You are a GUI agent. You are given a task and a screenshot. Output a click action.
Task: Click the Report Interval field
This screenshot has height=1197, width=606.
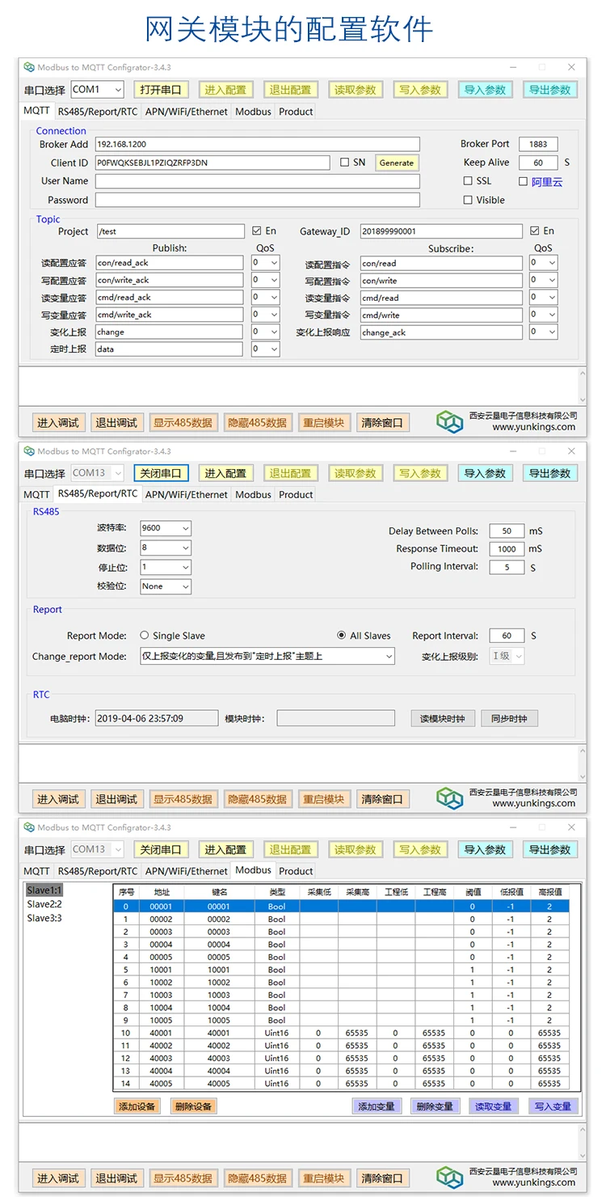[x=507, y=636]
